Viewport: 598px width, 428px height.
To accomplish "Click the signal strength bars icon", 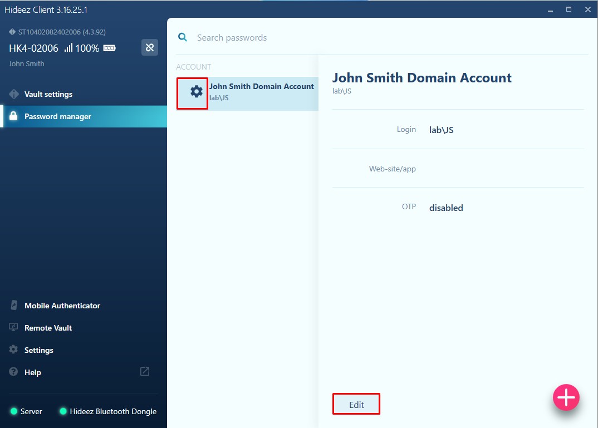I will pyautogui.click(x=68, y=48).
